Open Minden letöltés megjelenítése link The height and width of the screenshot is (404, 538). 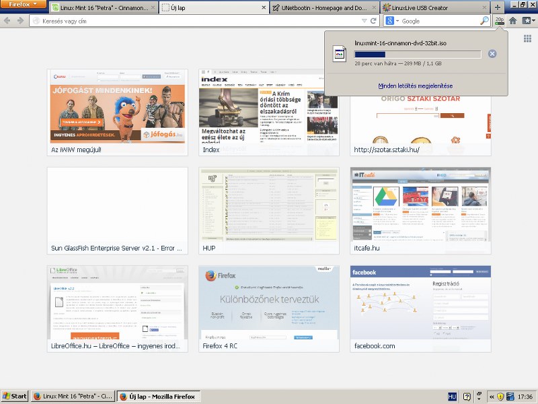[x=416, y=86]
